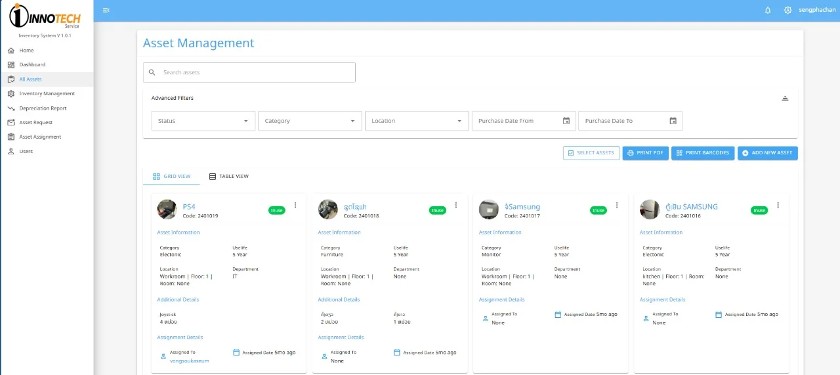
Task: Click the ຊຸດໂຊຟາ asset thumbnail
Action: pos(328,210)
